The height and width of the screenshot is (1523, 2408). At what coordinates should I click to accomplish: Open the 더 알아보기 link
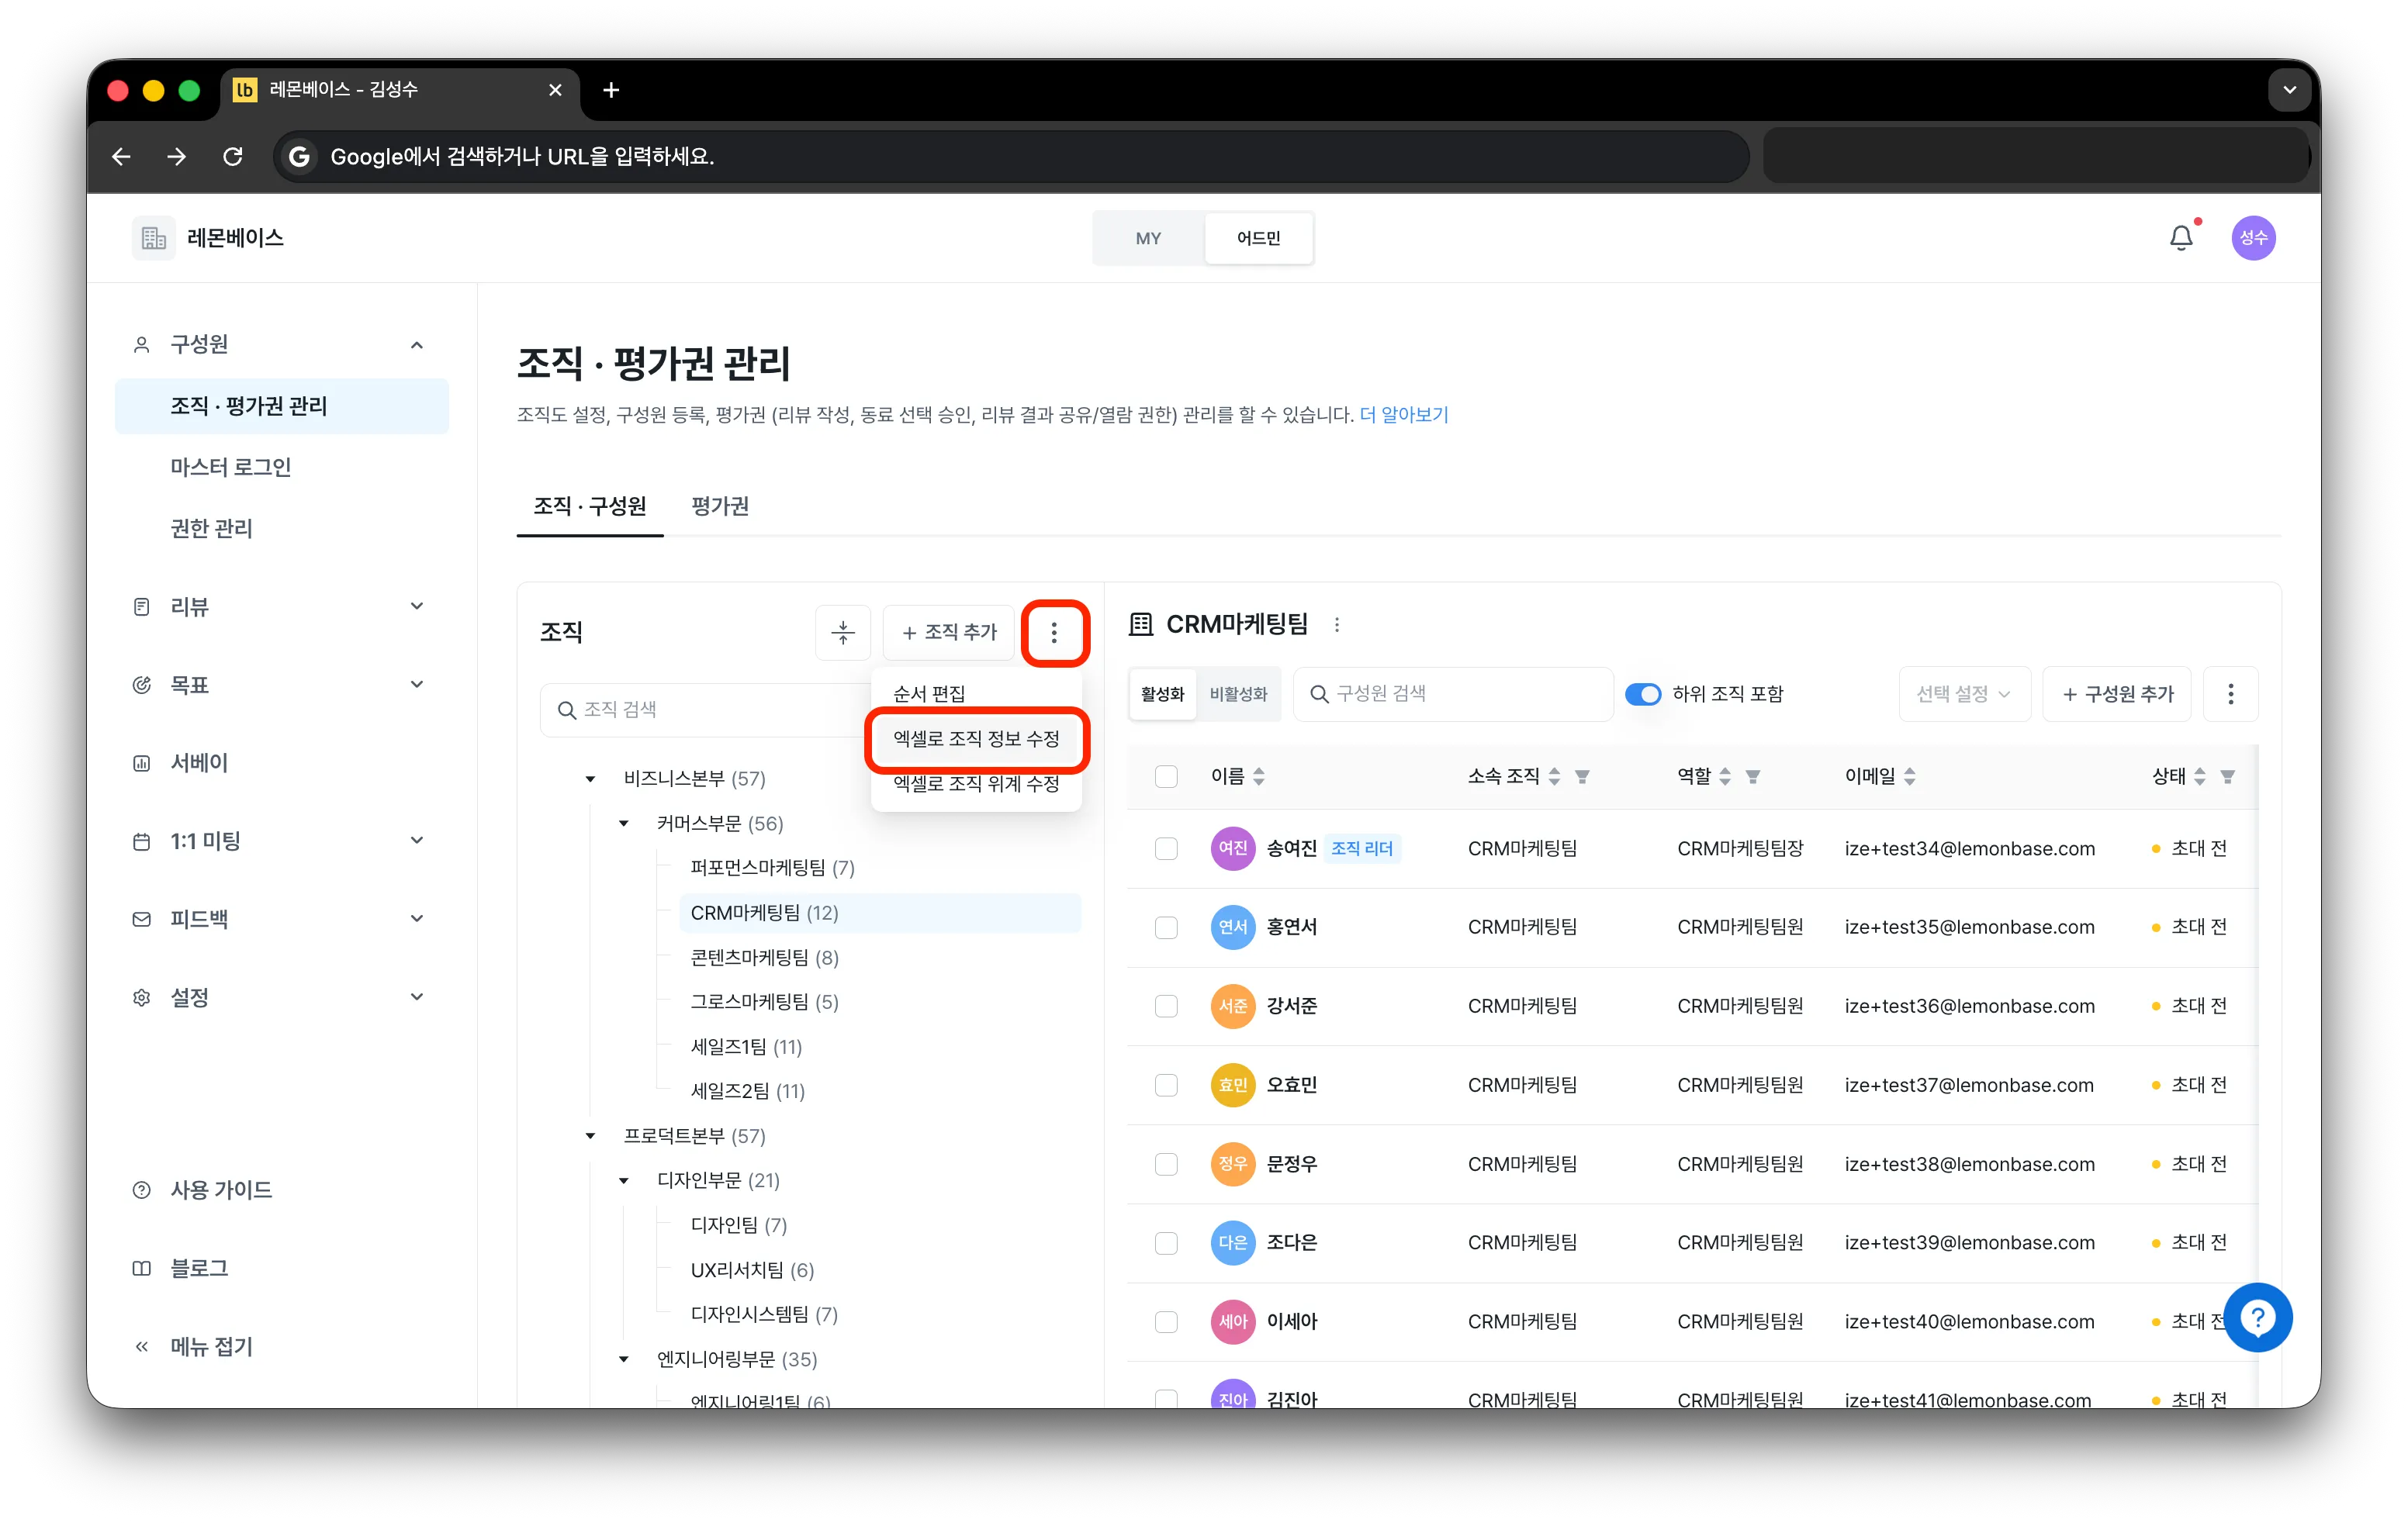pos(1404,415)
